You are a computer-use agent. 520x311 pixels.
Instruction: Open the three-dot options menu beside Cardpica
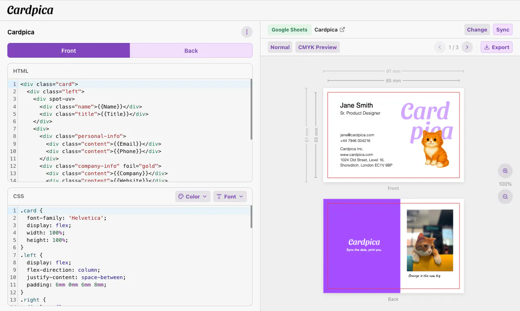click(246, 32)
